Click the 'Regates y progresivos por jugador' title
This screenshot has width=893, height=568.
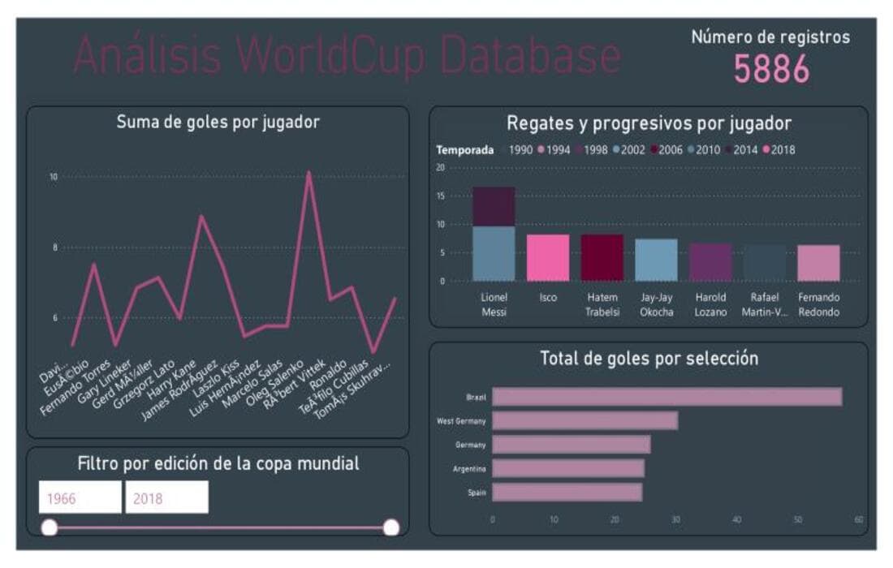pos(649,123)
